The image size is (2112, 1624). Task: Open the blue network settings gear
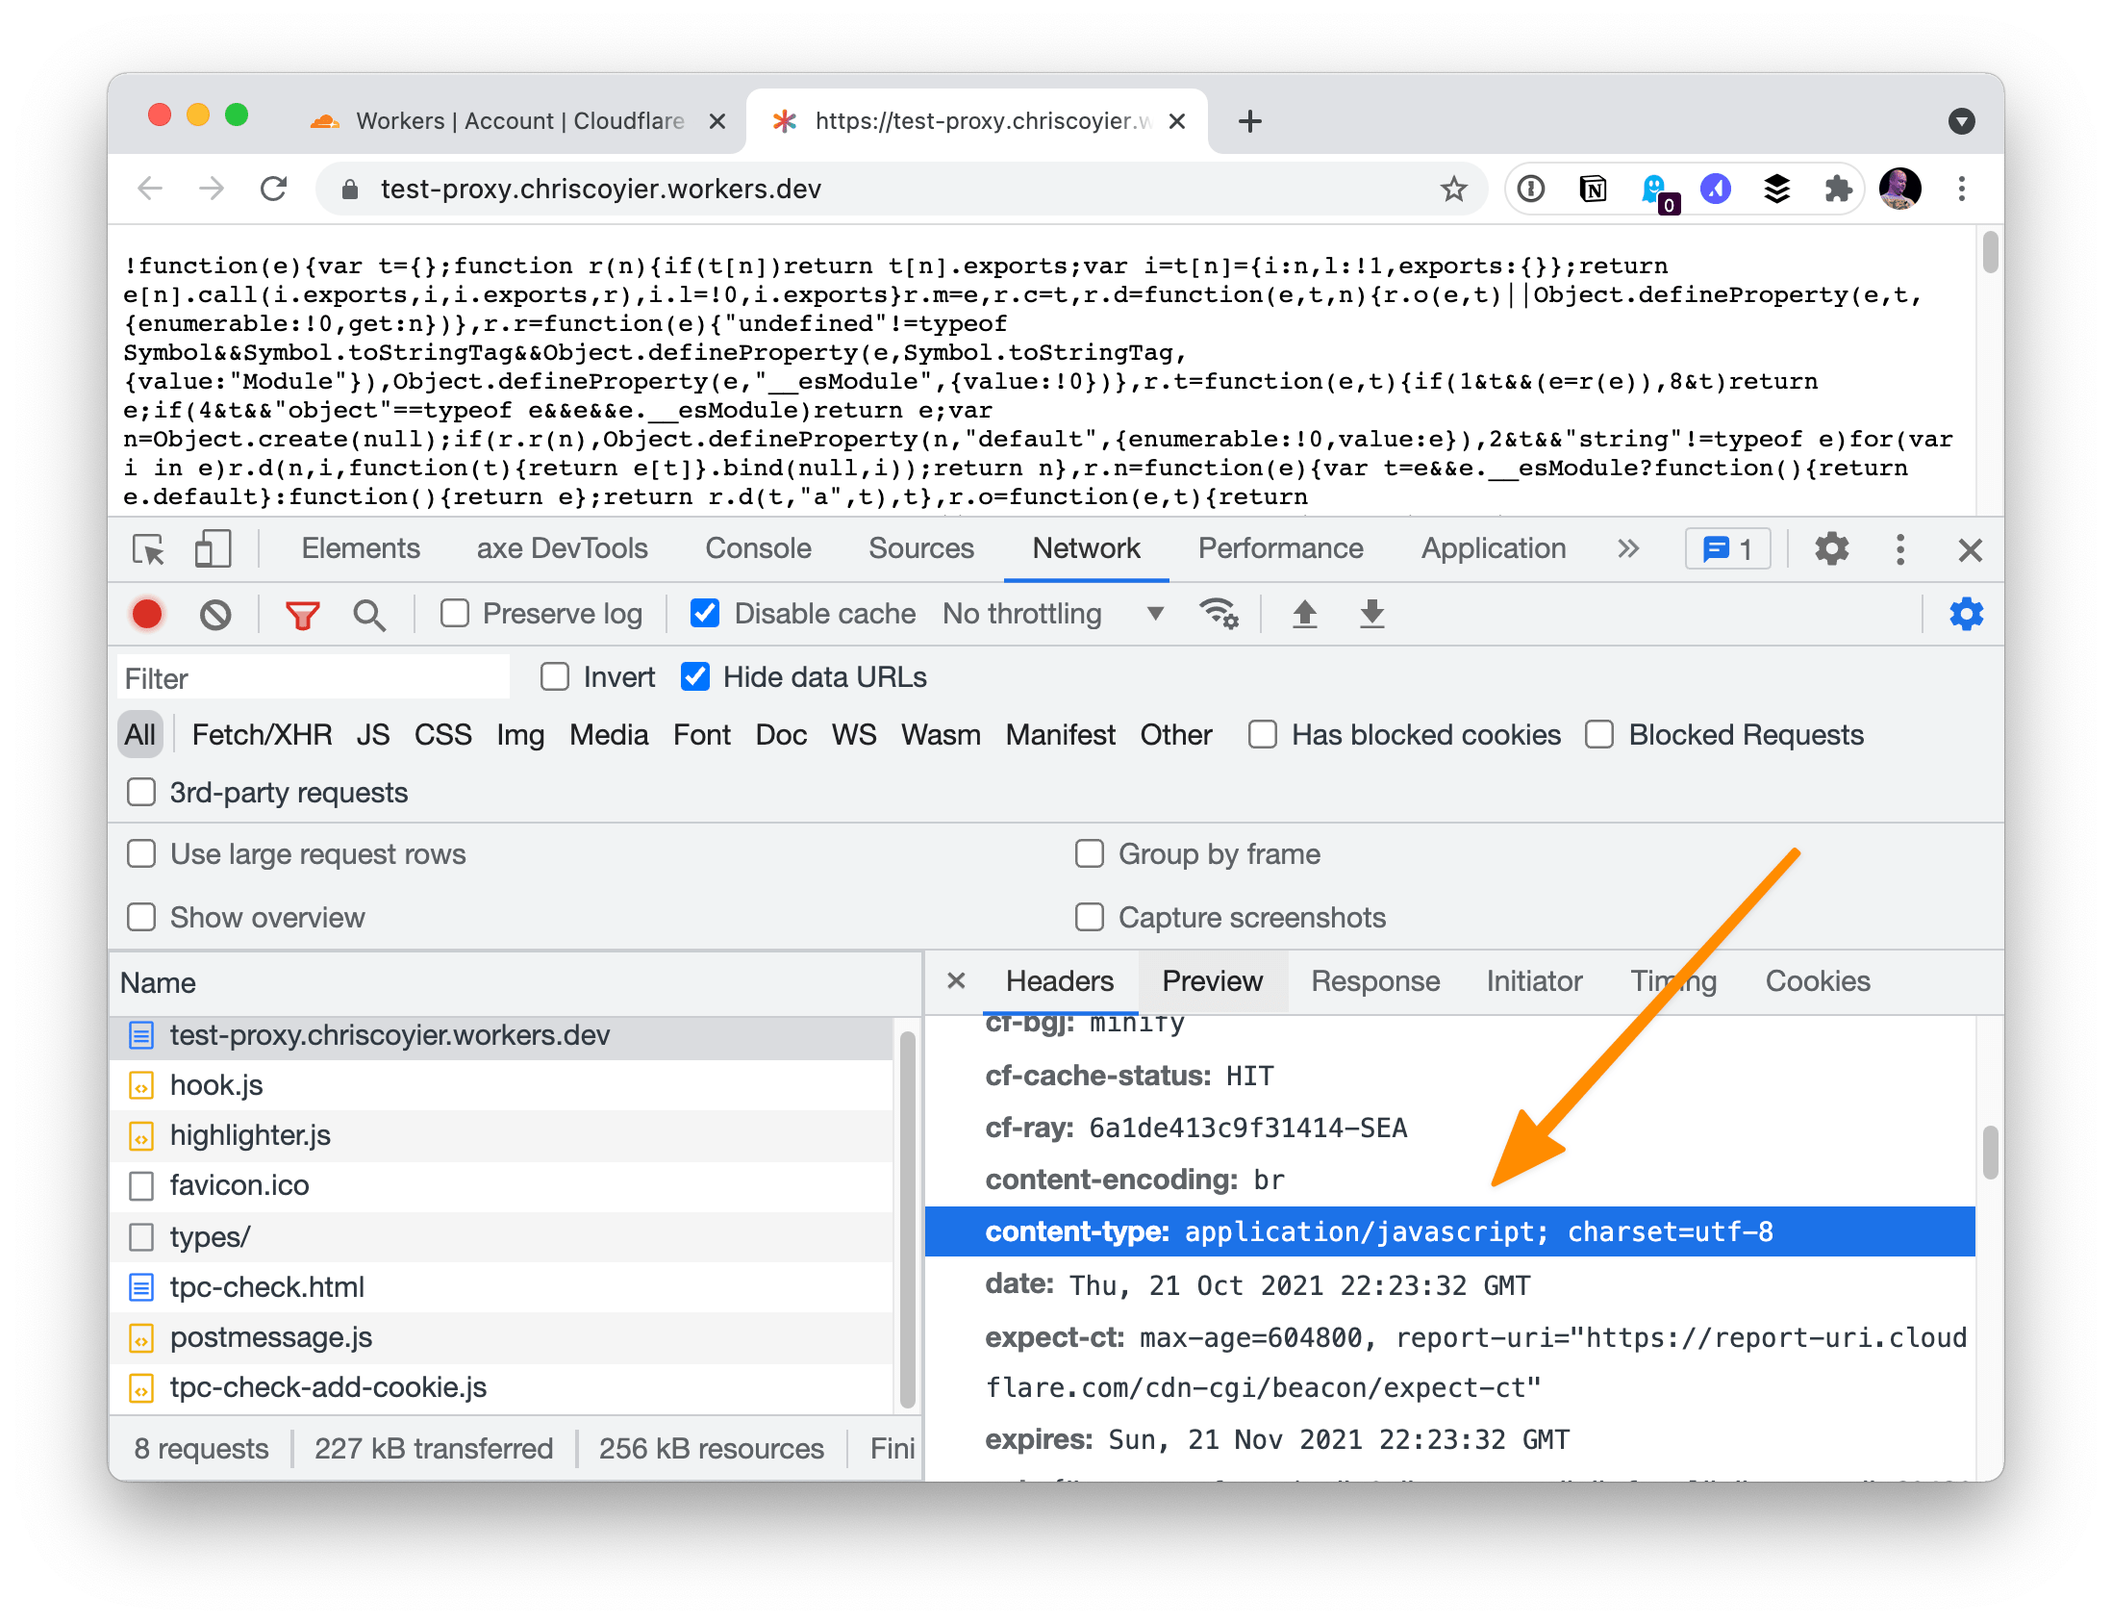pos(1965,615)
